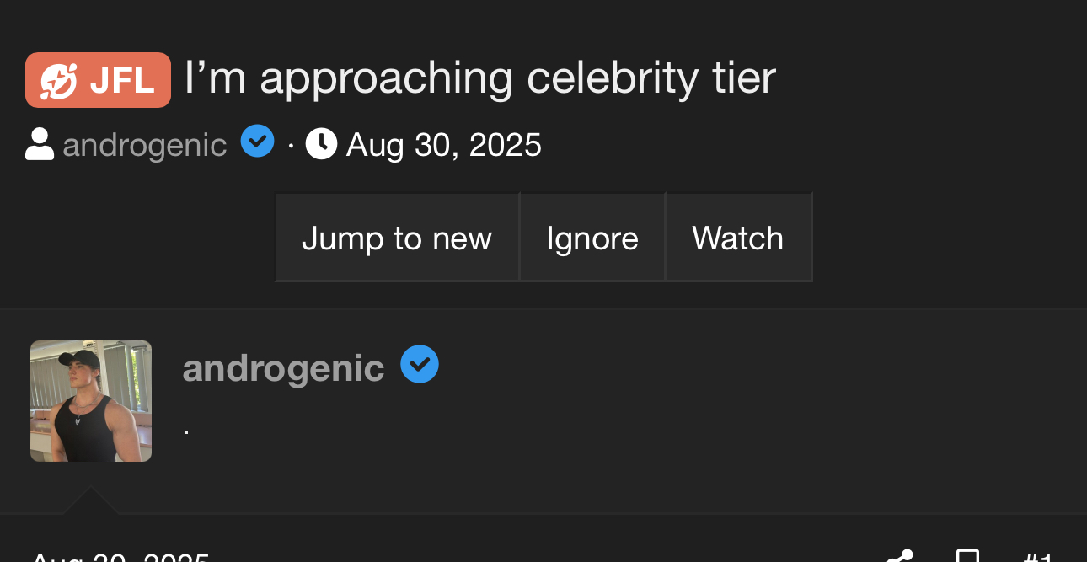1087x562 pixels.
Task: Watch this thread with the Watch button
Action: click(x=737, y=238)
